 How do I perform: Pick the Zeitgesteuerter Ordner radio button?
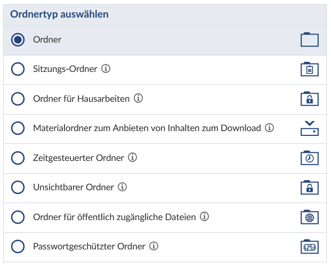coord(18,158)
